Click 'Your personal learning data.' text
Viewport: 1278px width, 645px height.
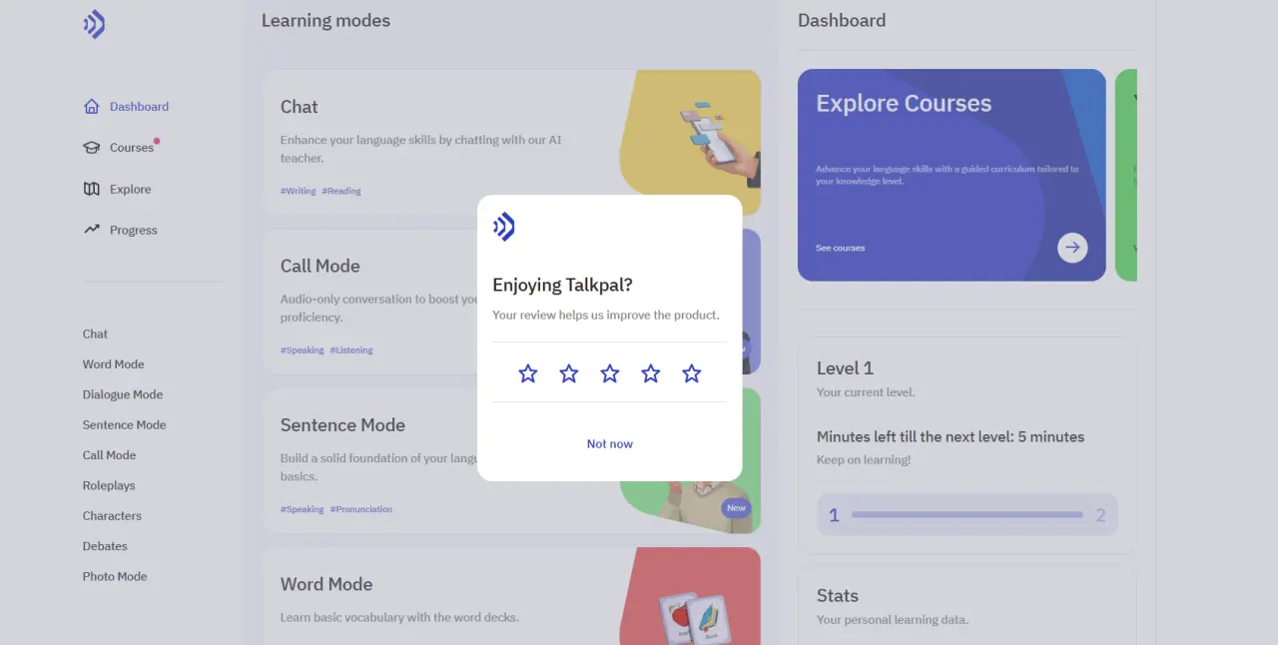[x=892, y=620]
